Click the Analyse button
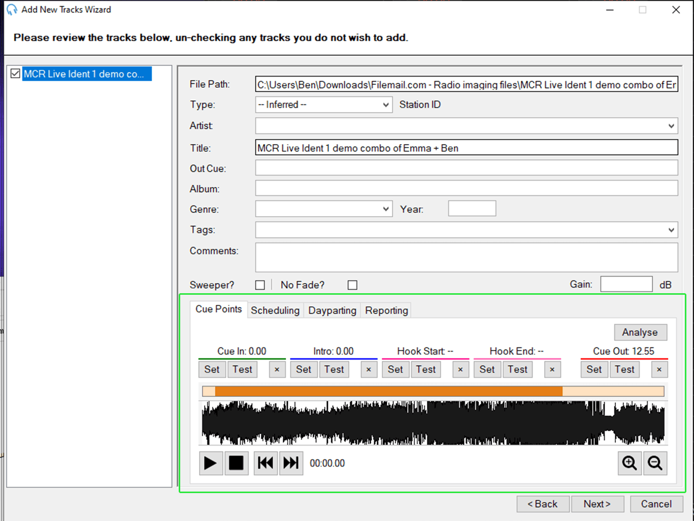This screenshot has height=521, width=694. (x=640, y=332)
